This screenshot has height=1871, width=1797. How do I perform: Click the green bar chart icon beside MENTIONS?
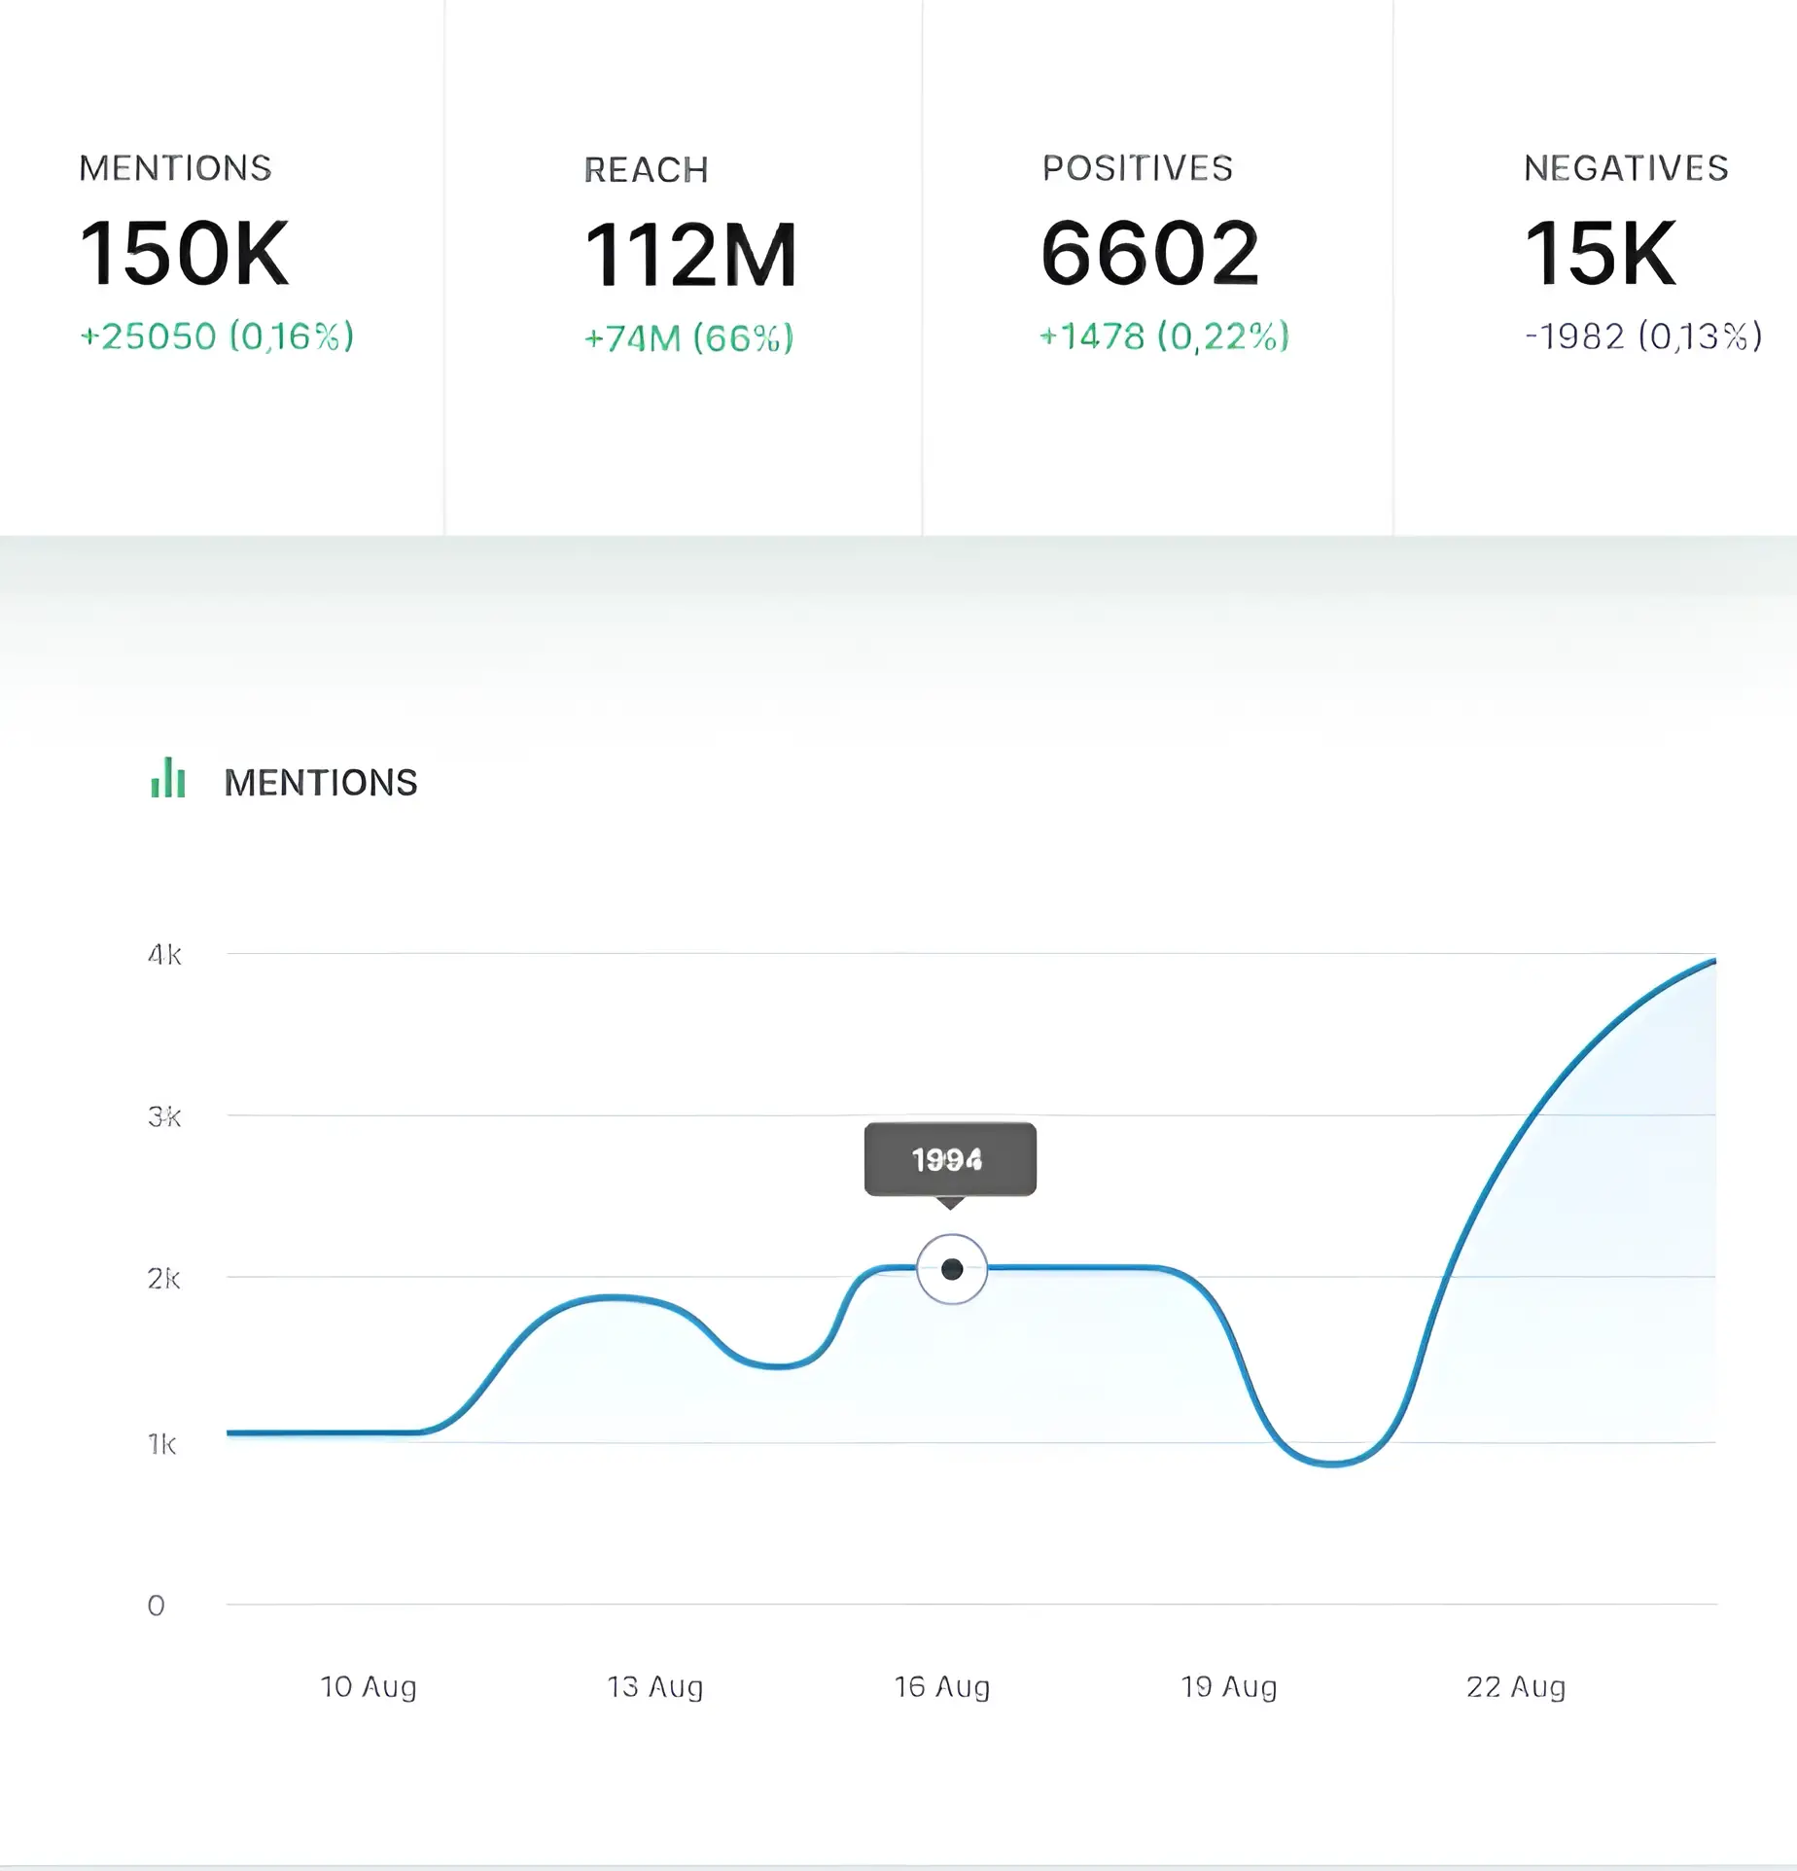click(x=168, y=778)
